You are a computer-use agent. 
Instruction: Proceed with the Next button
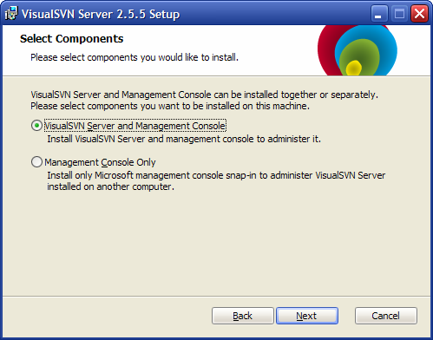307,316
